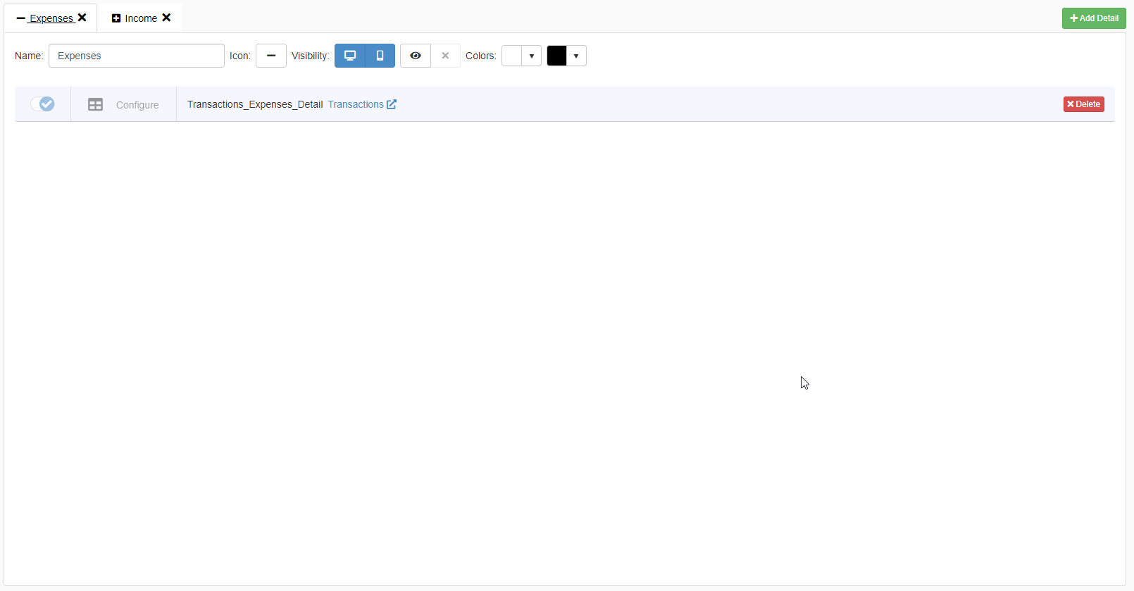This screenshot has height=591, width=1134.
Task: Open the white color dropdown arrow
Action: [532, 56]
